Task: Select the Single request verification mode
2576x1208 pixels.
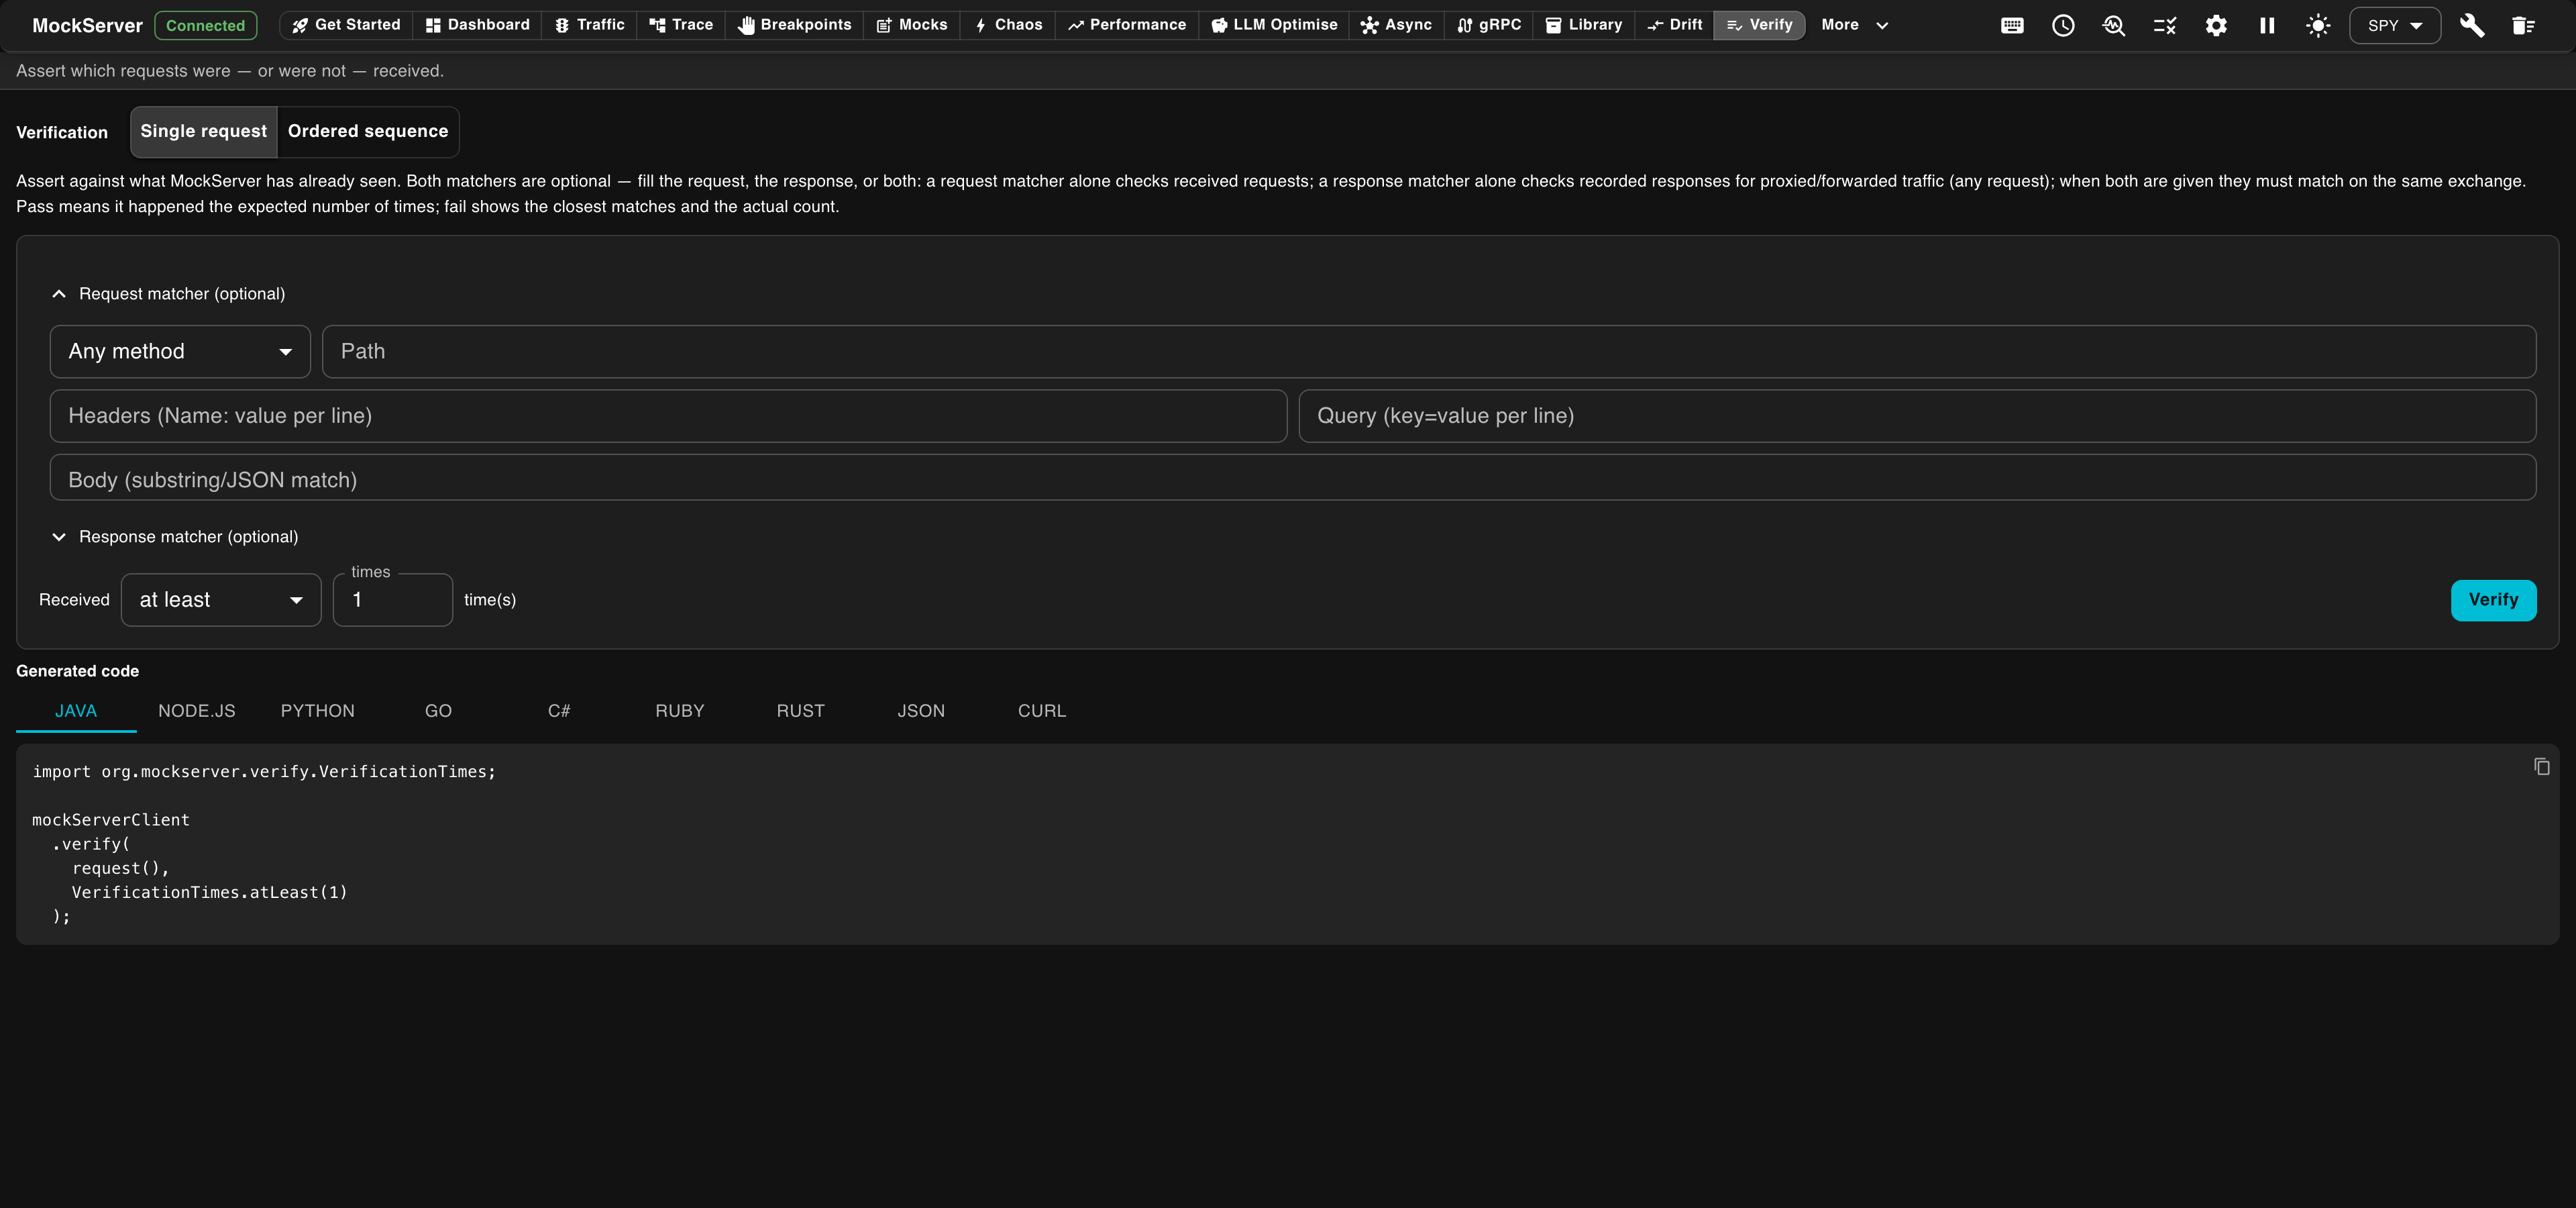Action: point(204,132)
